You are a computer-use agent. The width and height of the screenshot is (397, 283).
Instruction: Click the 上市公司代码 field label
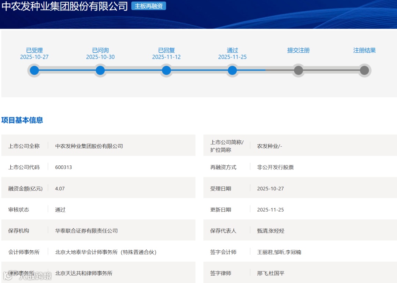point(24,167)
